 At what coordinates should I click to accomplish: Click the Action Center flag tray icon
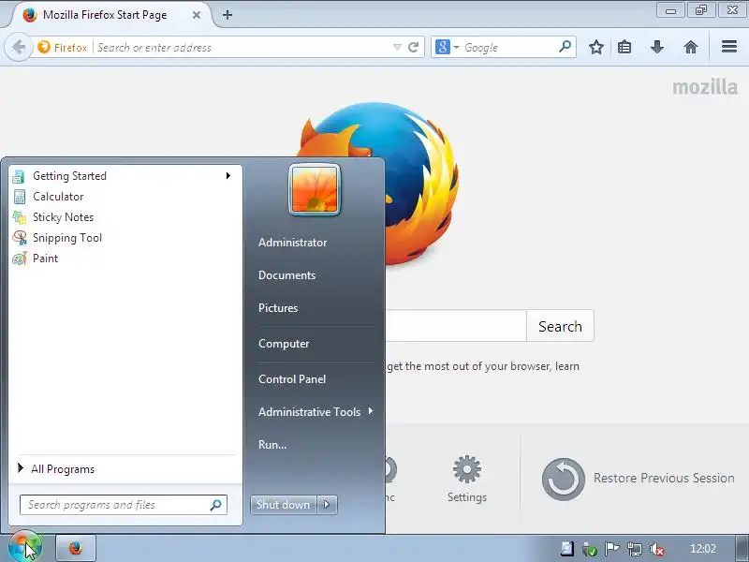click(612, 549)
